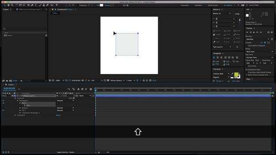Collapse the Contents group
276x155 pixels.
(15, 98)
